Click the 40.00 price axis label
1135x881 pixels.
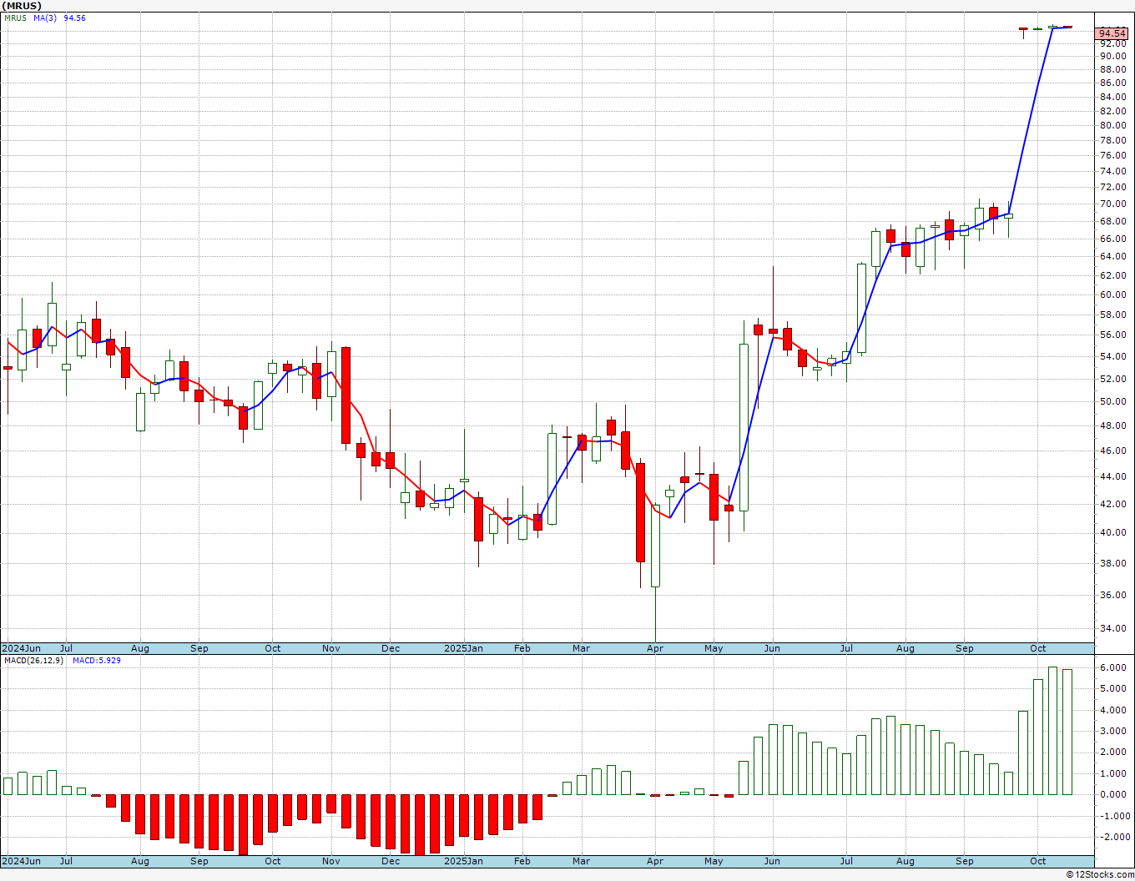point(1112,533)
